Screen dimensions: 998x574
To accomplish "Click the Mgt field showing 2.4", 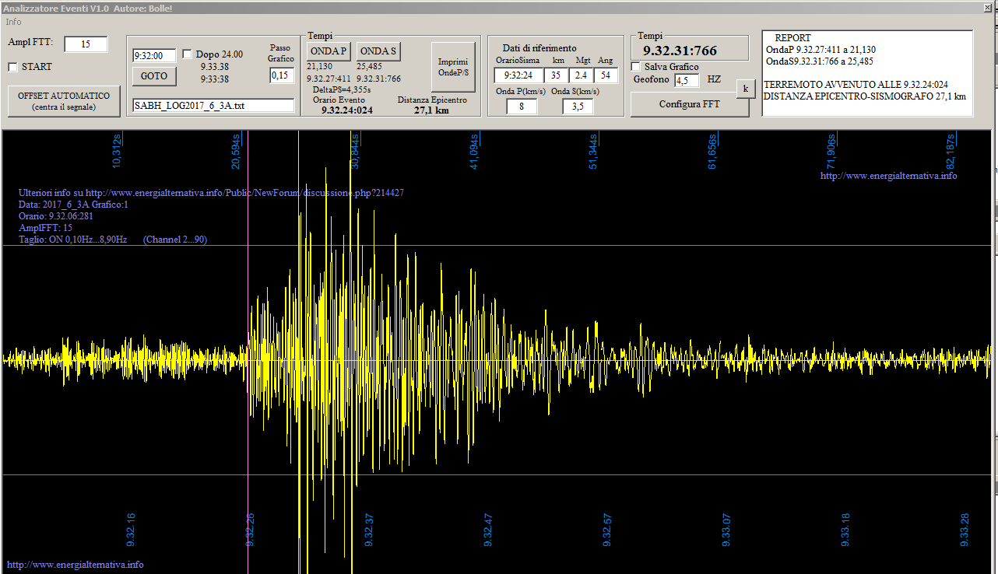I will [581, 75].
